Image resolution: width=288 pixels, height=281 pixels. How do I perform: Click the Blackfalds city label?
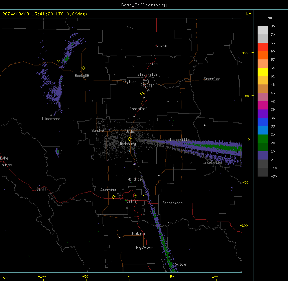click(147, 74)
